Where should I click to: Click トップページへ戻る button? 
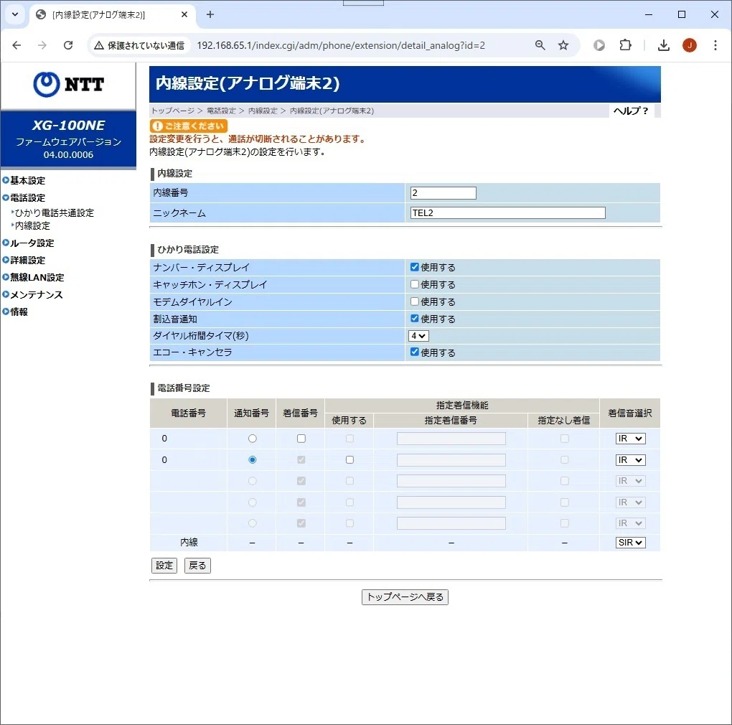coord(405,597)
